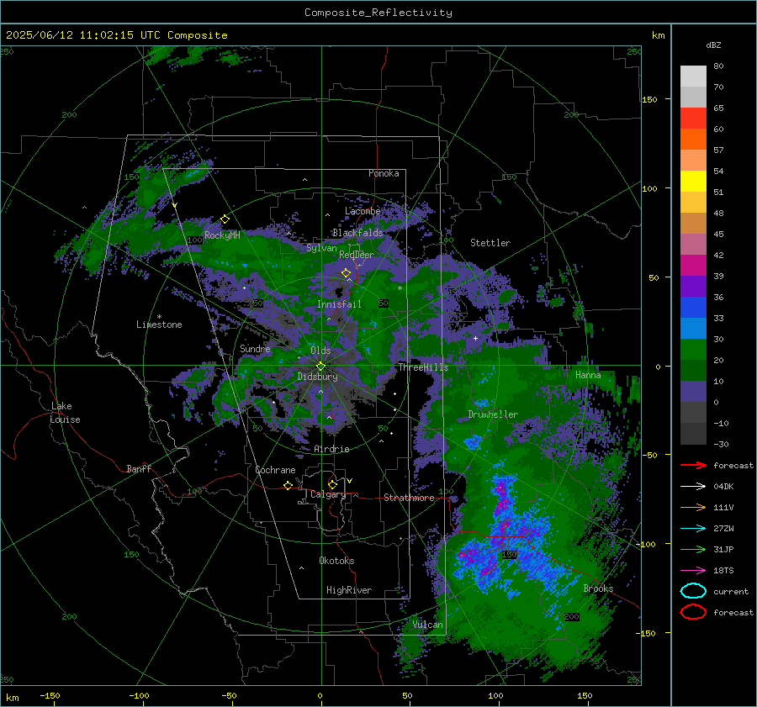Click the Hanna label

pyautogui.click(x=588, y=374)
